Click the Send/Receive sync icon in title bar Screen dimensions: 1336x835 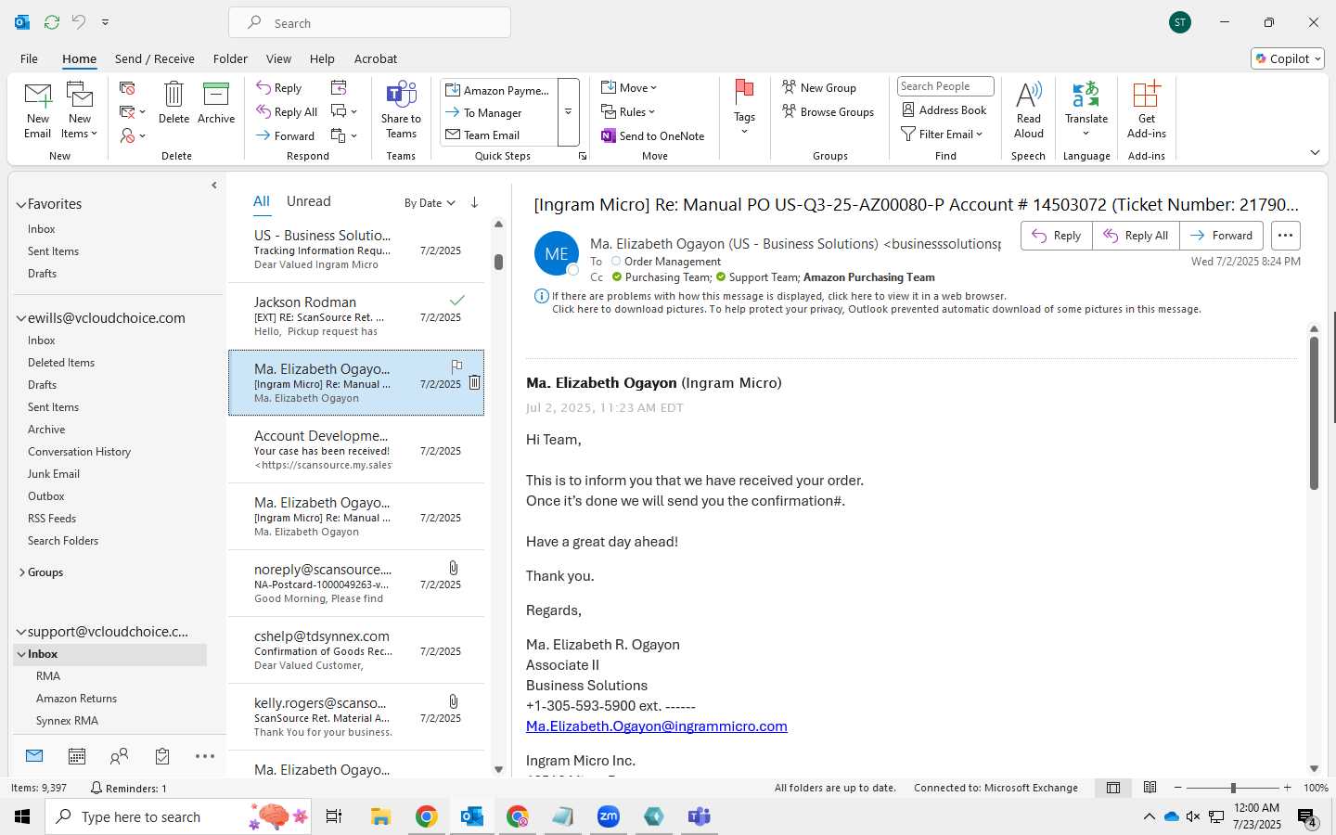(x=52, y=21)
